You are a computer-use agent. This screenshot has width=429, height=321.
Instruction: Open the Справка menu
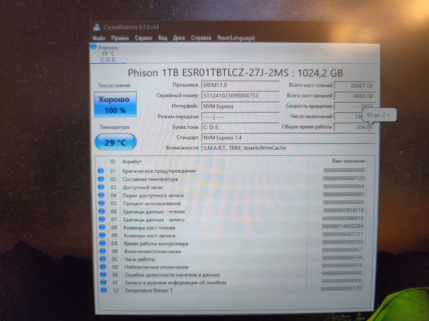pyautogui.click(x=201, y=38)
